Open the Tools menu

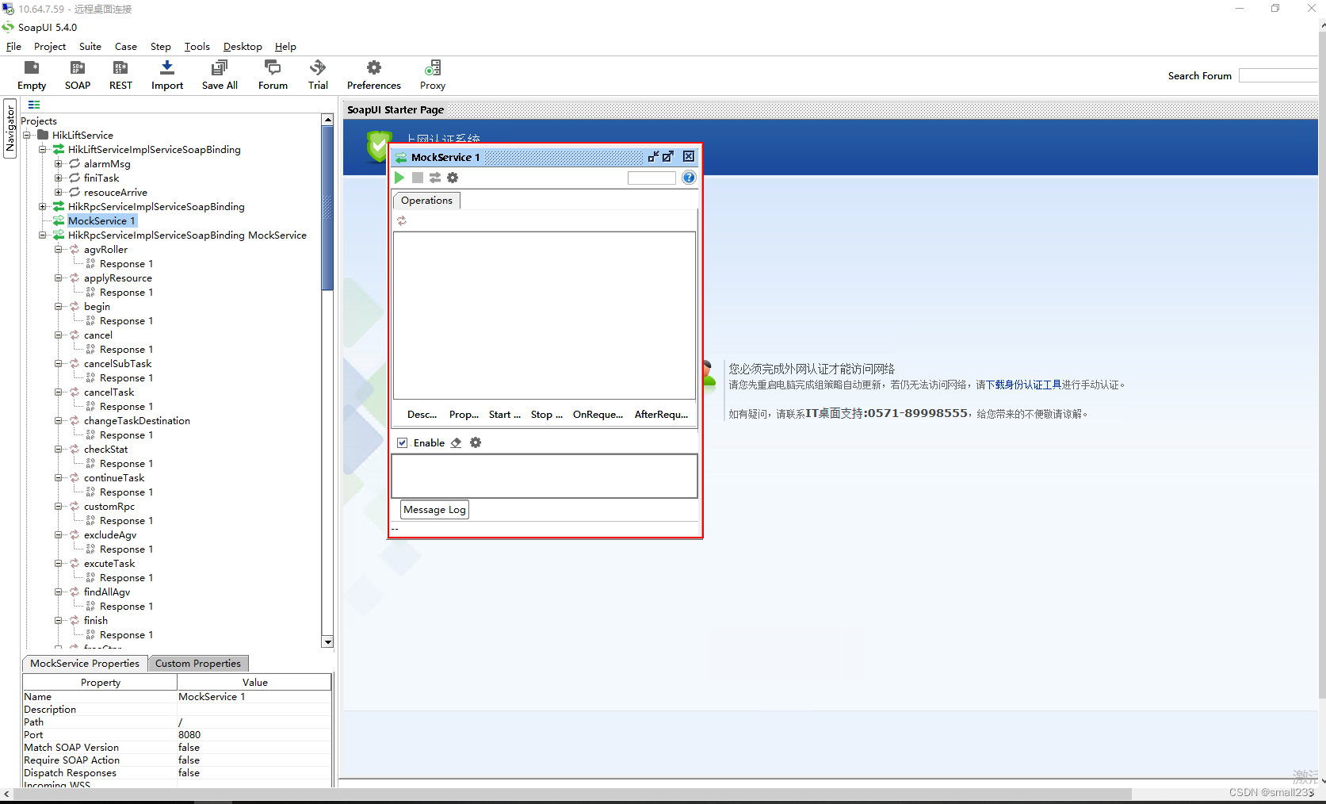[197, 47]
